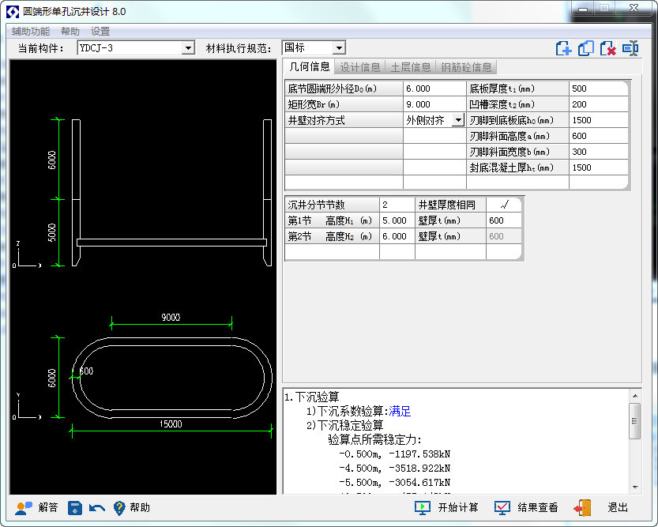Click the application logo in title bar
The image size is (658, 527).
coord(13,12)
